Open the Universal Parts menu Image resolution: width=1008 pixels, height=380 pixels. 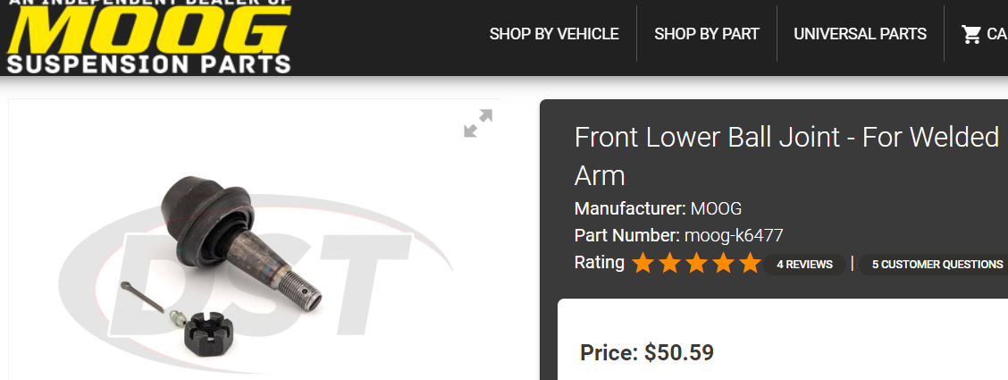coord(861,34)
